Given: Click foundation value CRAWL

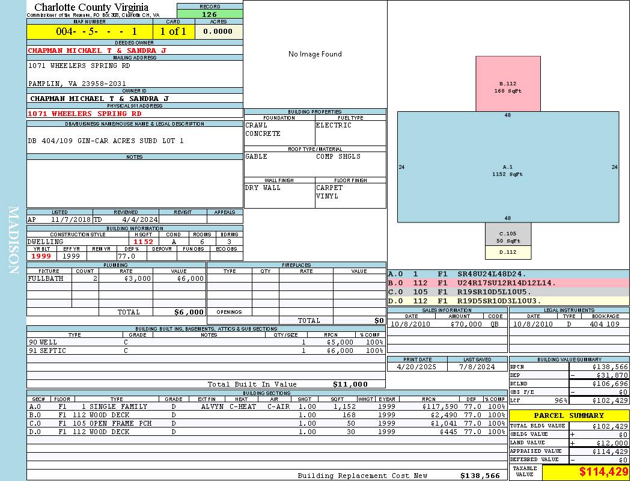Looking at the screenshot, I should point(256,125).
